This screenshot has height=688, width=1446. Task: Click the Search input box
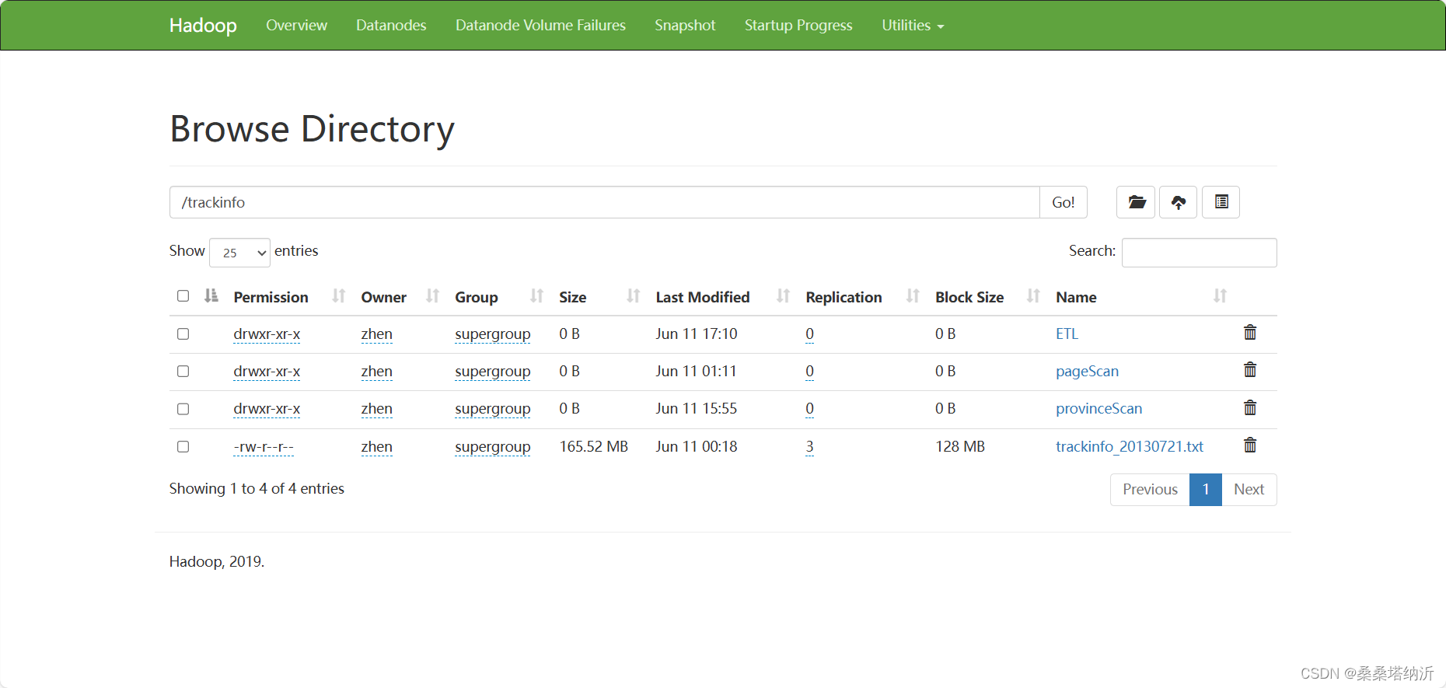point(1199,253)
